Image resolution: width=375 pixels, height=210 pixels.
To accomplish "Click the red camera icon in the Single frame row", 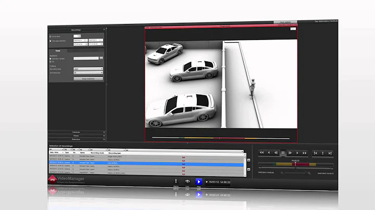I will click(x=183, y=157).
